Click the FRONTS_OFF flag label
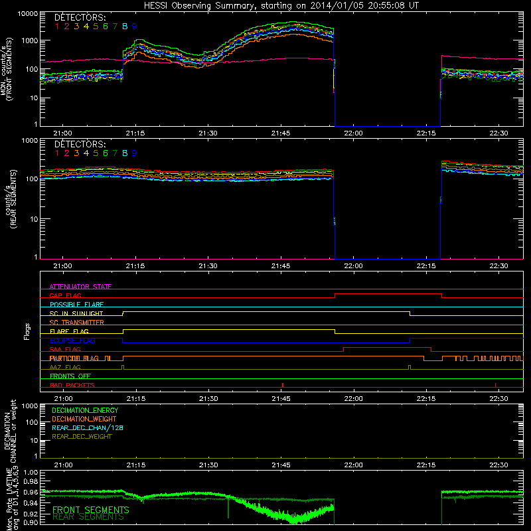 70,376
